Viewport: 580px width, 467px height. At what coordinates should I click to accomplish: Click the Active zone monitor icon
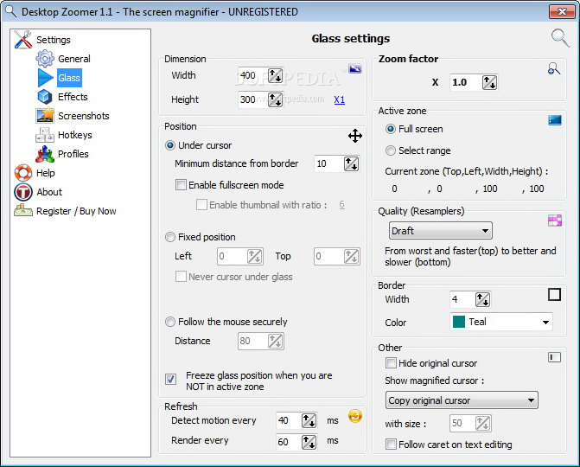(x=555, y=120)
